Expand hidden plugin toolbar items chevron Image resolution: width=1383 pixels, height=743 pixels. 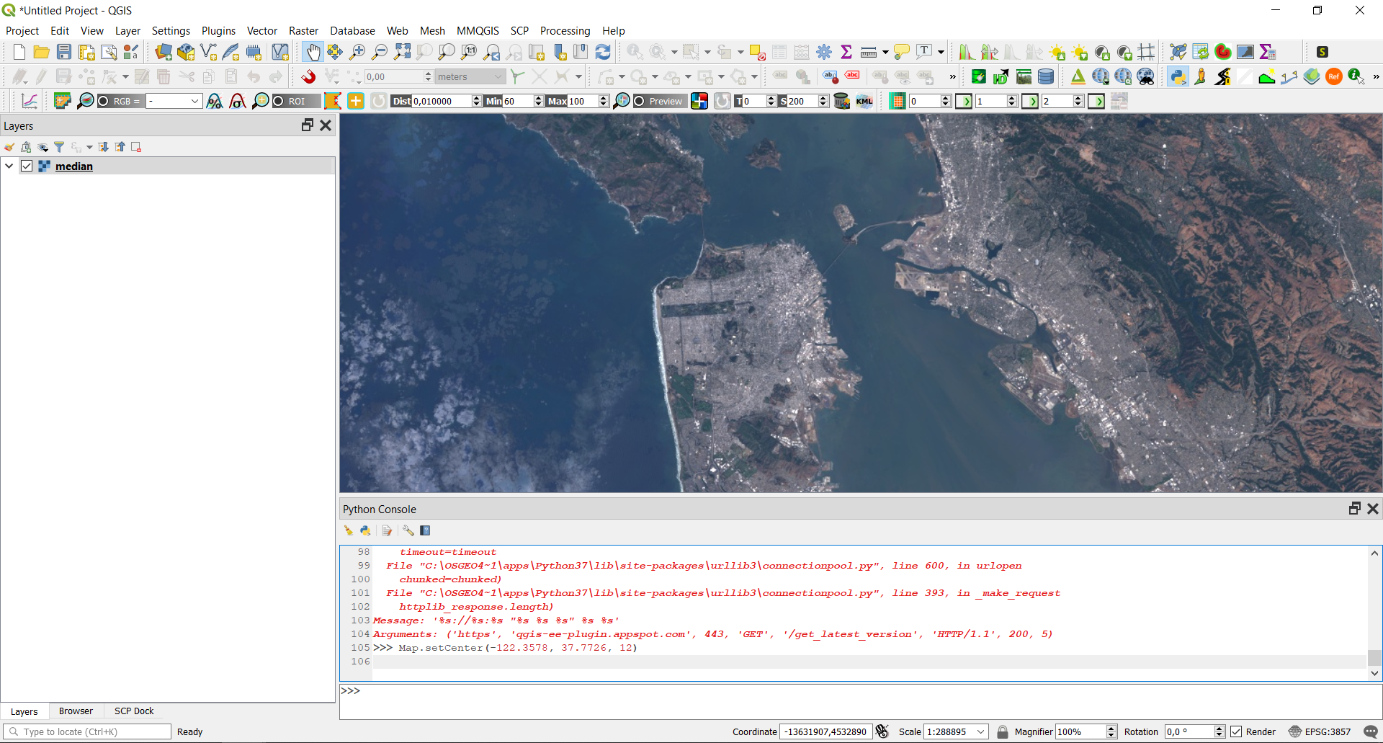point(1376,76)
